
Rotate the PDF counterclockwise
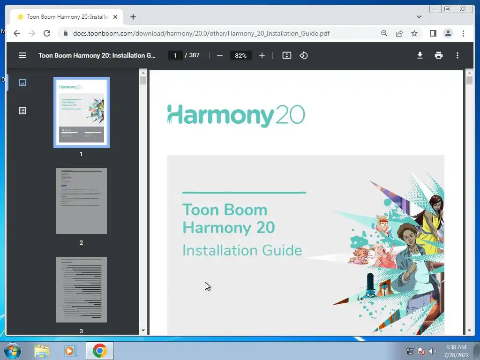point(303,55)
